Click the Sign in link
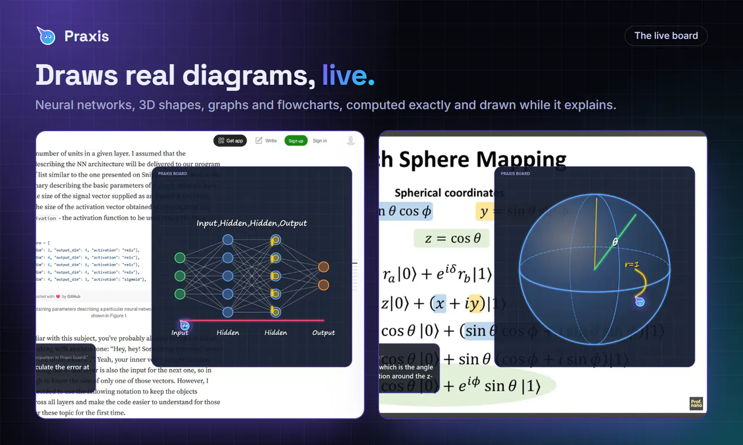This screenshot has width=743, height=445. pos(320,141)
